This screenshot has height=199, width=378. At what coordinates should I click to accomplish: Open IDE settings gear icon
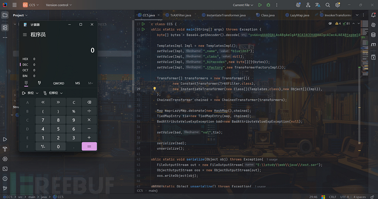(337, 5)
